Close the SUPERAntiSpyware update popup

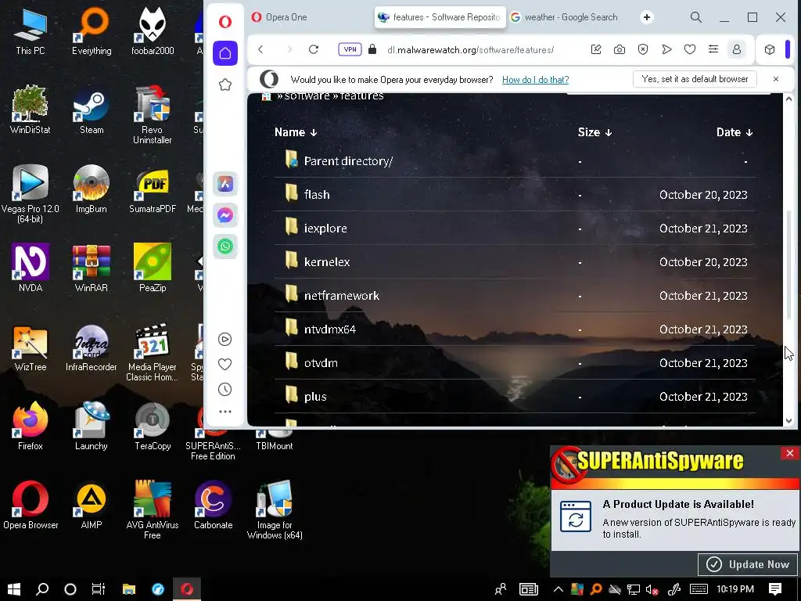(790, 453)
